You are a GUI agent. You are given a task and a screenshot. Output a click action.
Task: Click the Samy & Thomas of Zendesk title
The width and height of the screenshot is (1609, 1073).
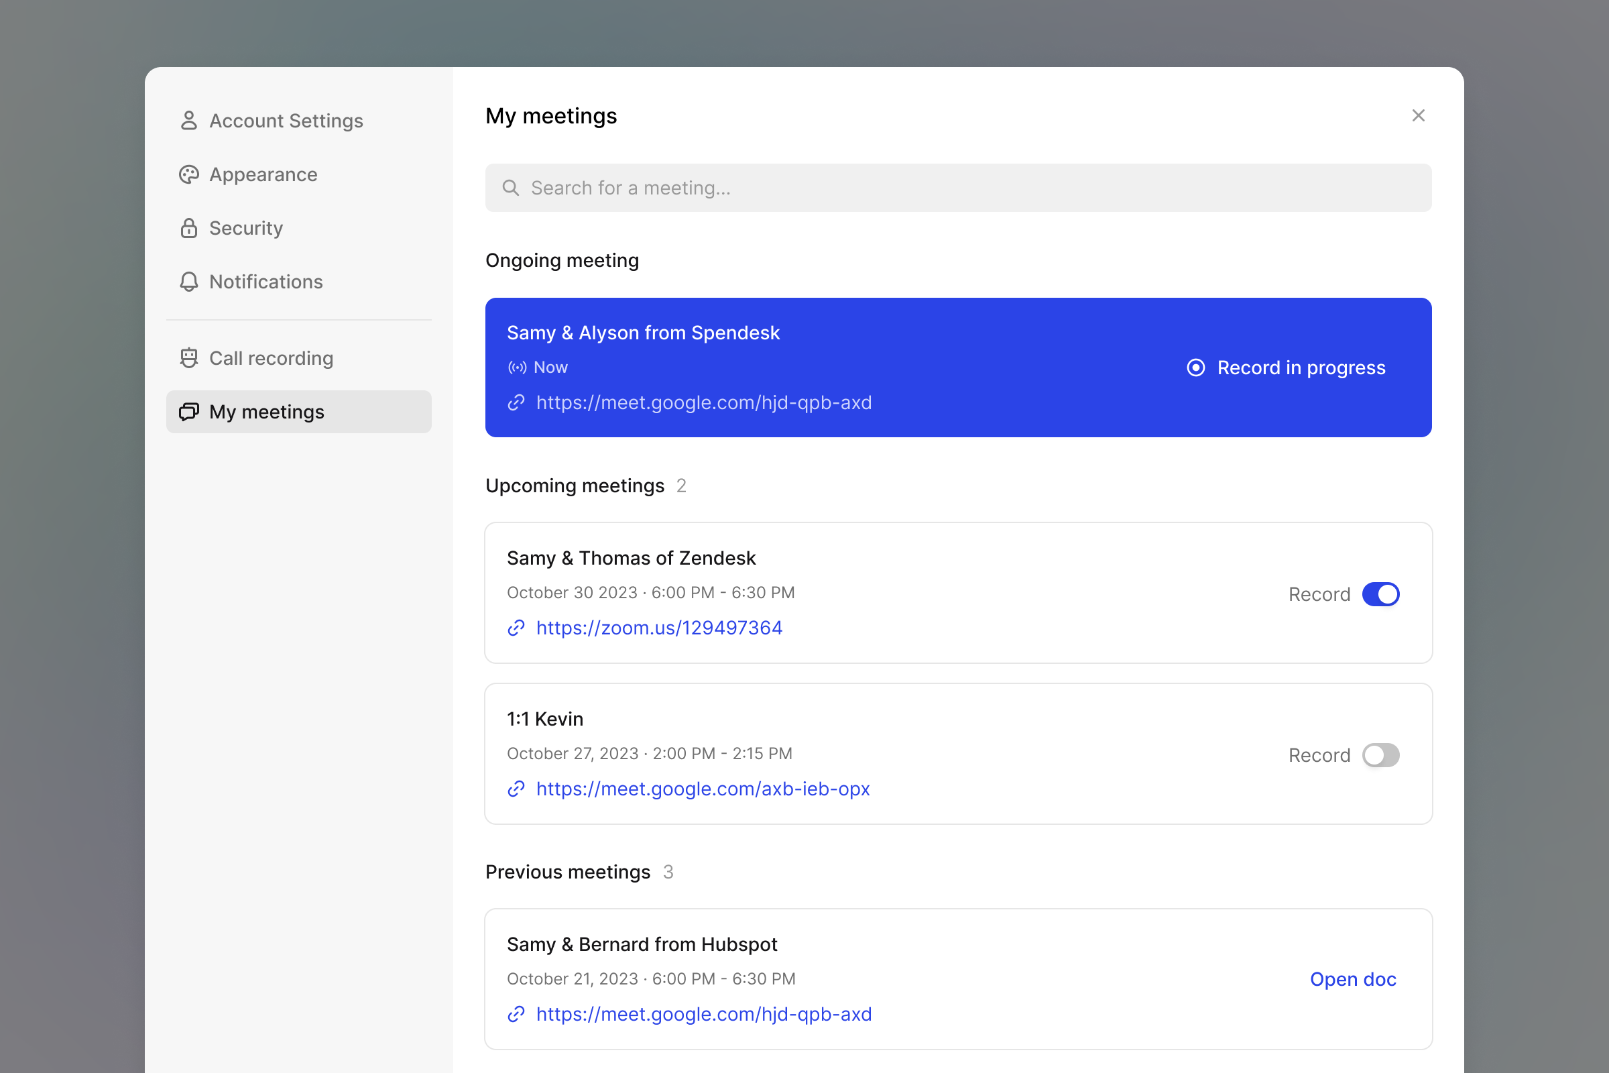coord(632,558)
